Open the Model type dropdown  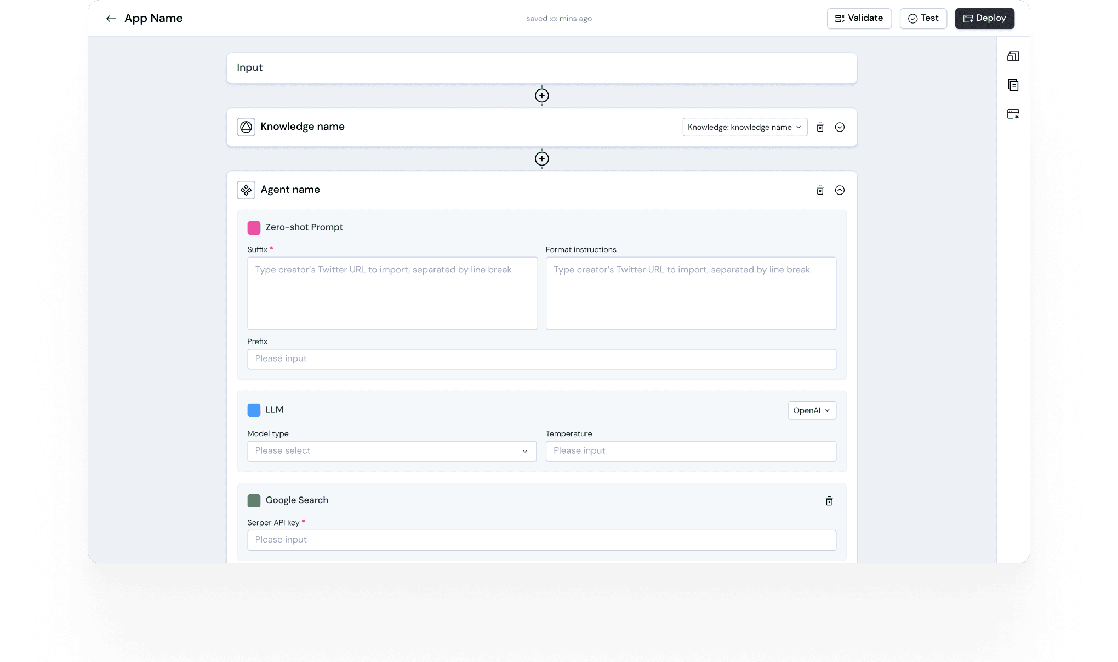391,451
